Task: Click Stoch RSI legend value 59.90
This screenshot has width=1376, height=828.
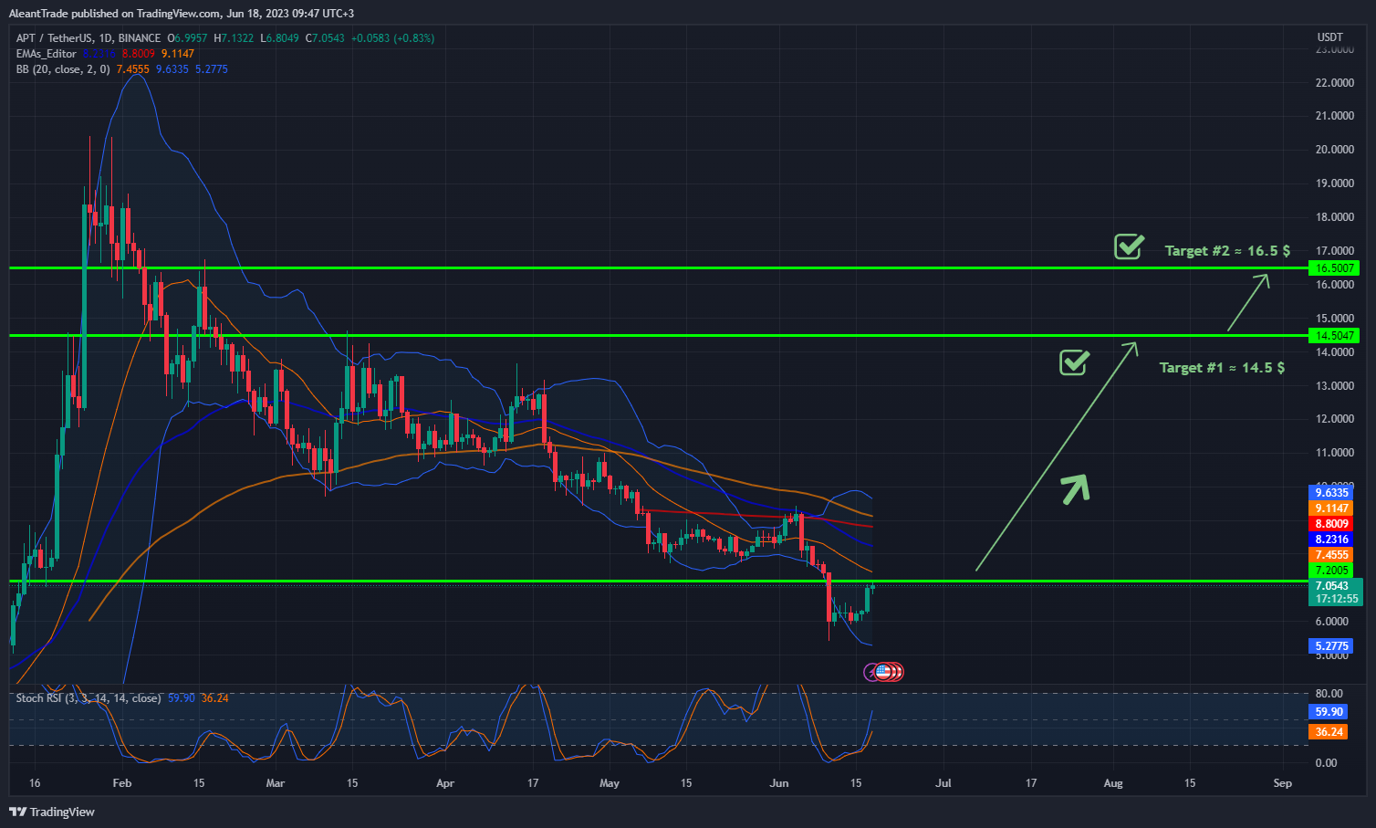Action: (x=182, y=698)
